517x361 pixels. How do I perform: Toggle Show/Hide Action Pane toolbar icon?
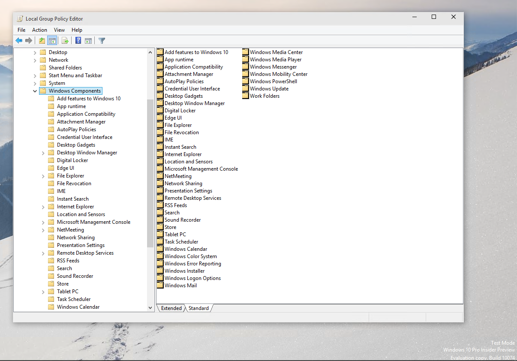(88, 41)
